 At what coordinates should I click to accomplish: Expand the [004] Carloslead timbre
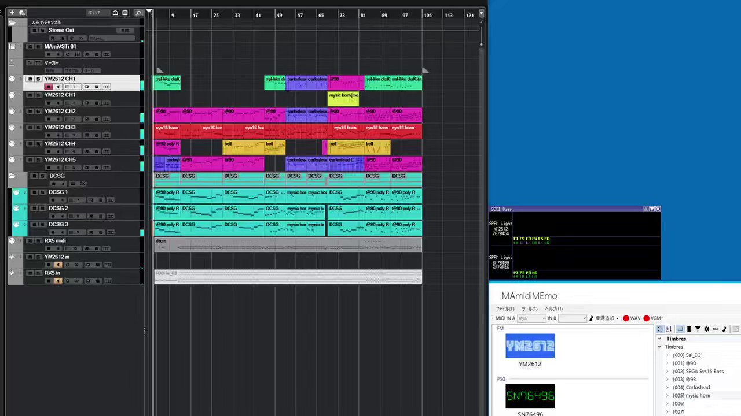pyautogui.click(x=667, y=388)
